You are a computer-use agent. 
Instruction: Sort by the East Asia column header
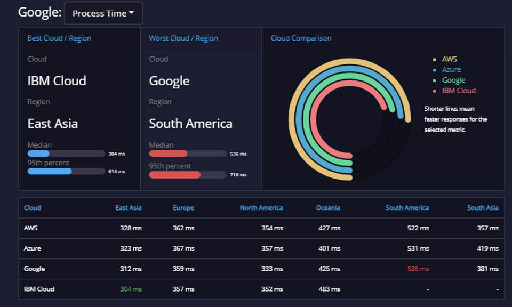129,208
